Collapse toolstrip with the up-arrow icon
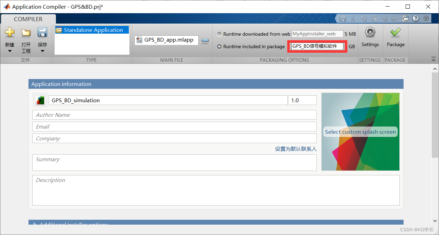 point(433,59)
